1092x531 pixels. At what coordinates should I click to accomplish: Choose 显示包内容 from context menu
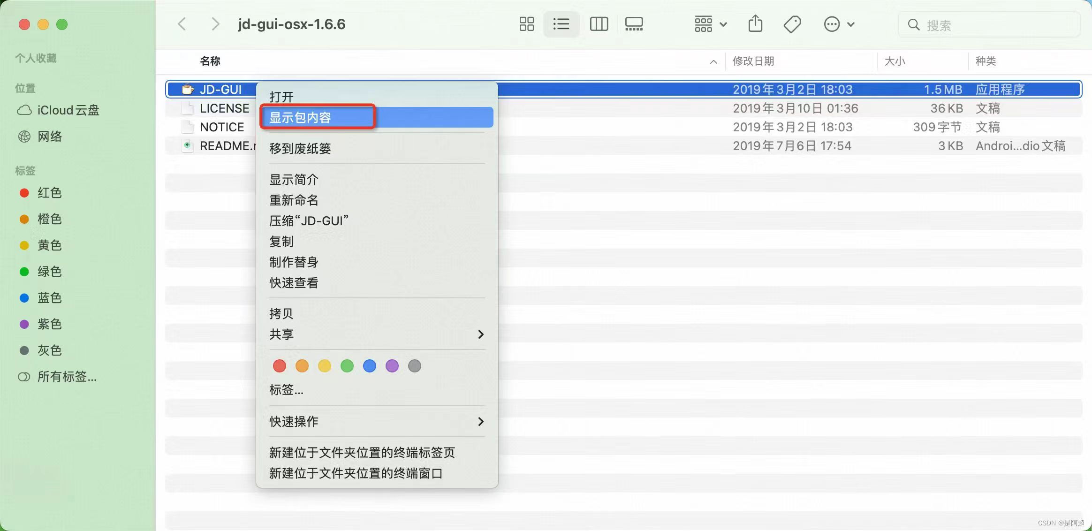point(377,117)
